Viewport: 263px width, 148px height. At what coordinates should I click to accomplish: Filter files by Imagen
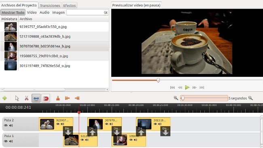click(58, 13)
